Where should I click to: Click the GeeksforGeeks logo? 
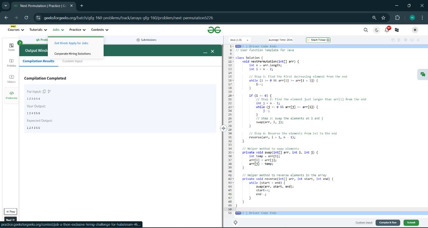tap(215, 30)
